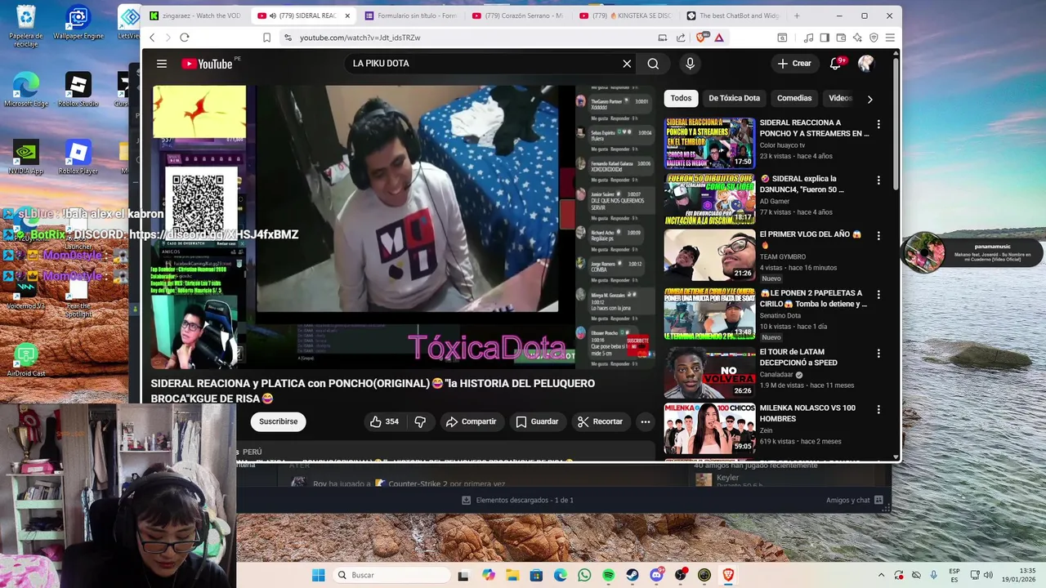This screenshot has height=588, width=1046.
Task: Open Brave main menu
Action: 890,38
